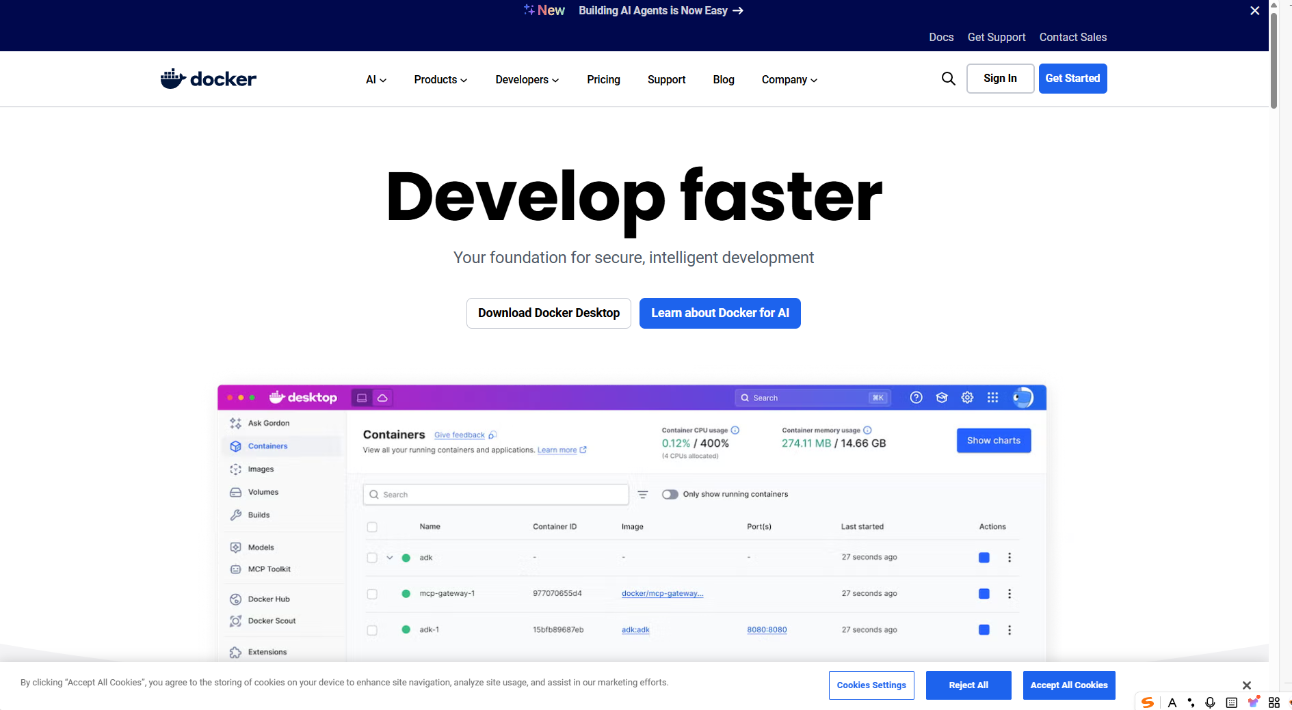This screenshot has height=710, width=1292.
Task: Click the Learning center graduation cap icon
Action: (x=942, y=398)
